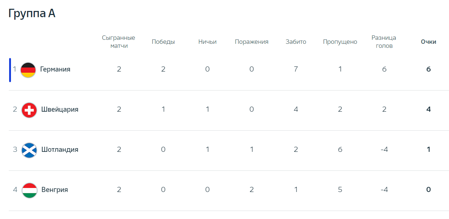Click the Switzerland flag icon
The width and height of the screenshot is (449, 219).
click(29, 110)
